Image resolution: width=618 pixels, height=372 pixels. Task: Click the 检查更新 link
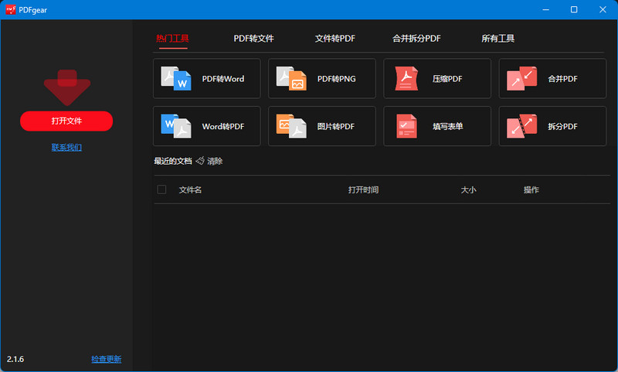pos(106,360)
